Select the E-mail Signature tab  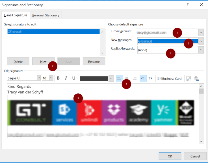coord(16,15)
